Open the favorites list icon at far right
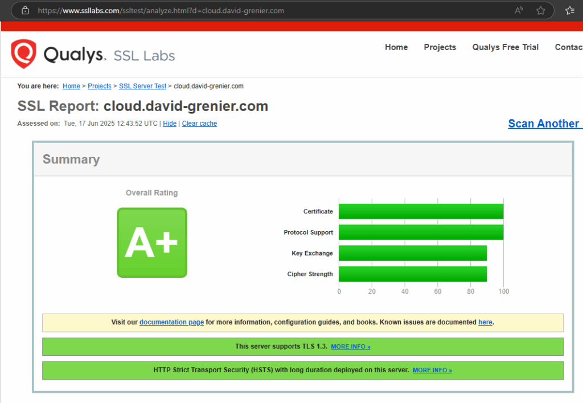This screenshot has width=583, height=403. (x=570, y=10)
